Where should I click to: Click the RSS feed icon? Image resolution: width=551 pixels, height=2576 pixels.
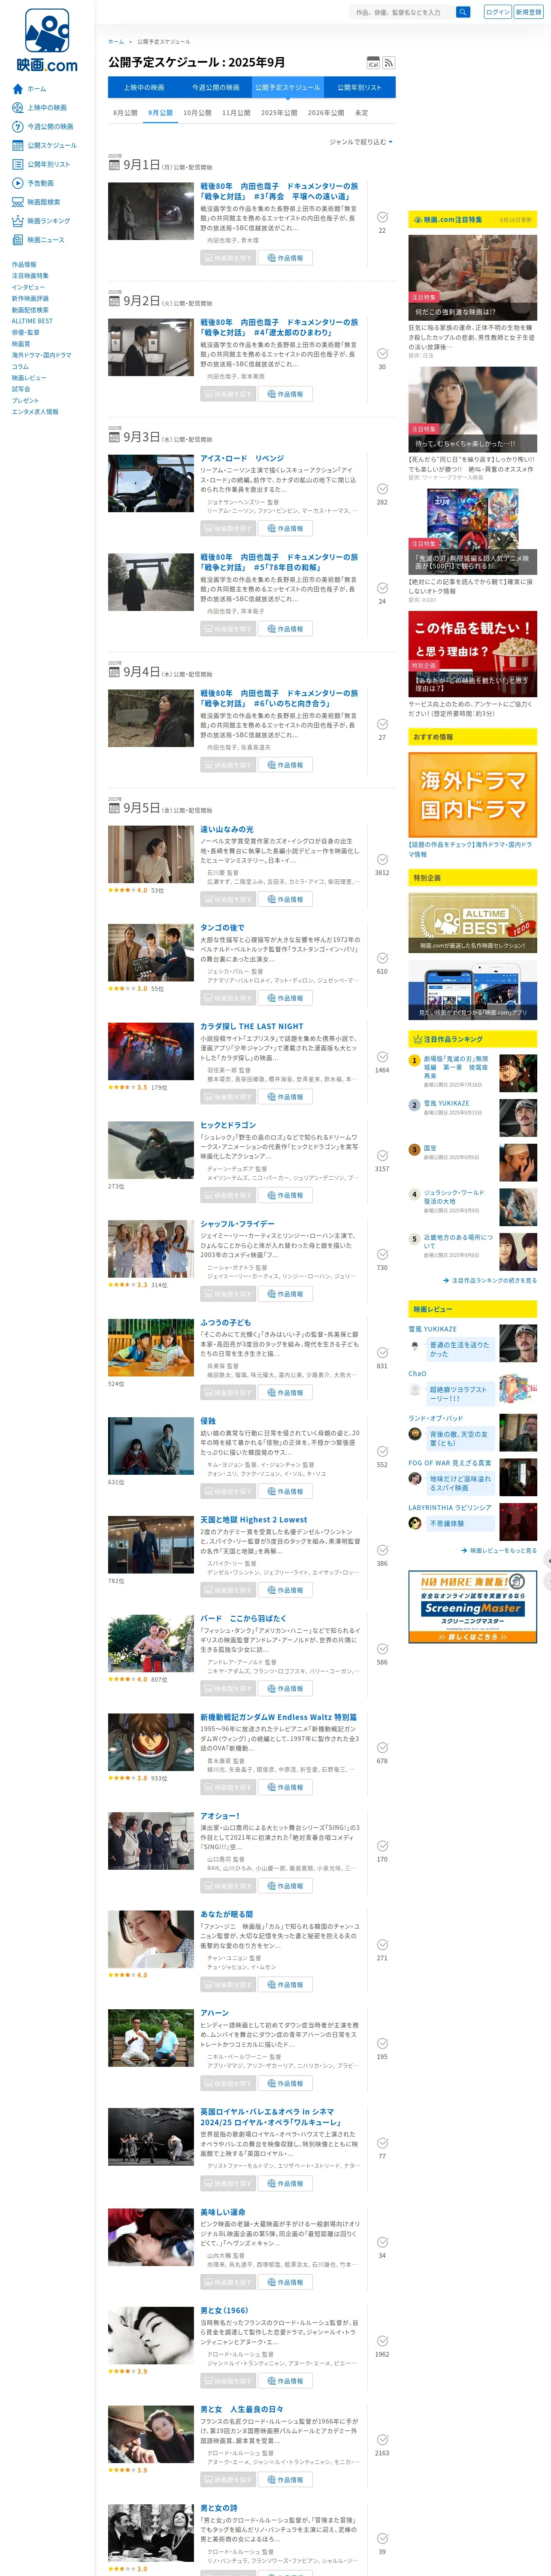click(x=389, y=63)
